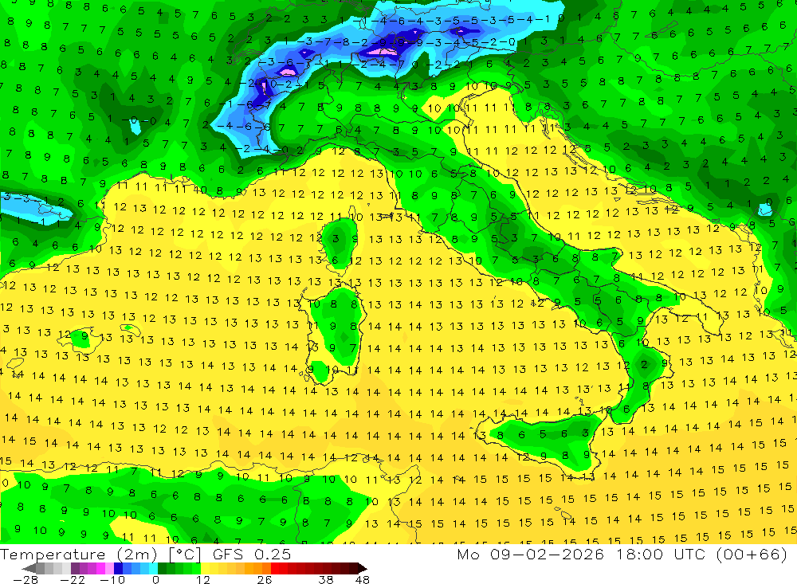
Task: Click the green Corsica island on map
Action: pyautogui.click(x=340, y=243)
